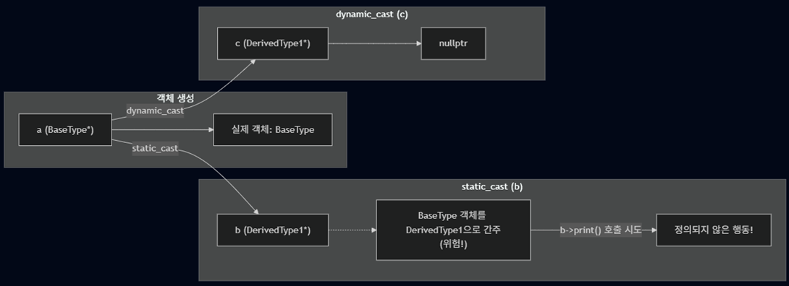The width and height of the screenshot is (789, 286).
Task: Click the 'a (BaseType*)' node
Action: (x=65, y=130)
